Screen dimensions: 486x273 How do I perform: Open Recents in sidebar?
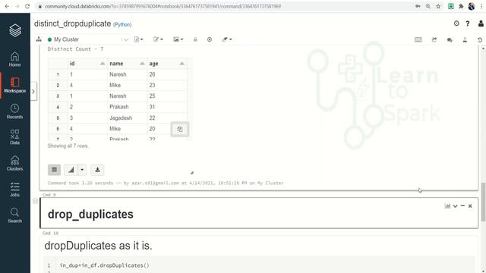[x=14, y=111]
